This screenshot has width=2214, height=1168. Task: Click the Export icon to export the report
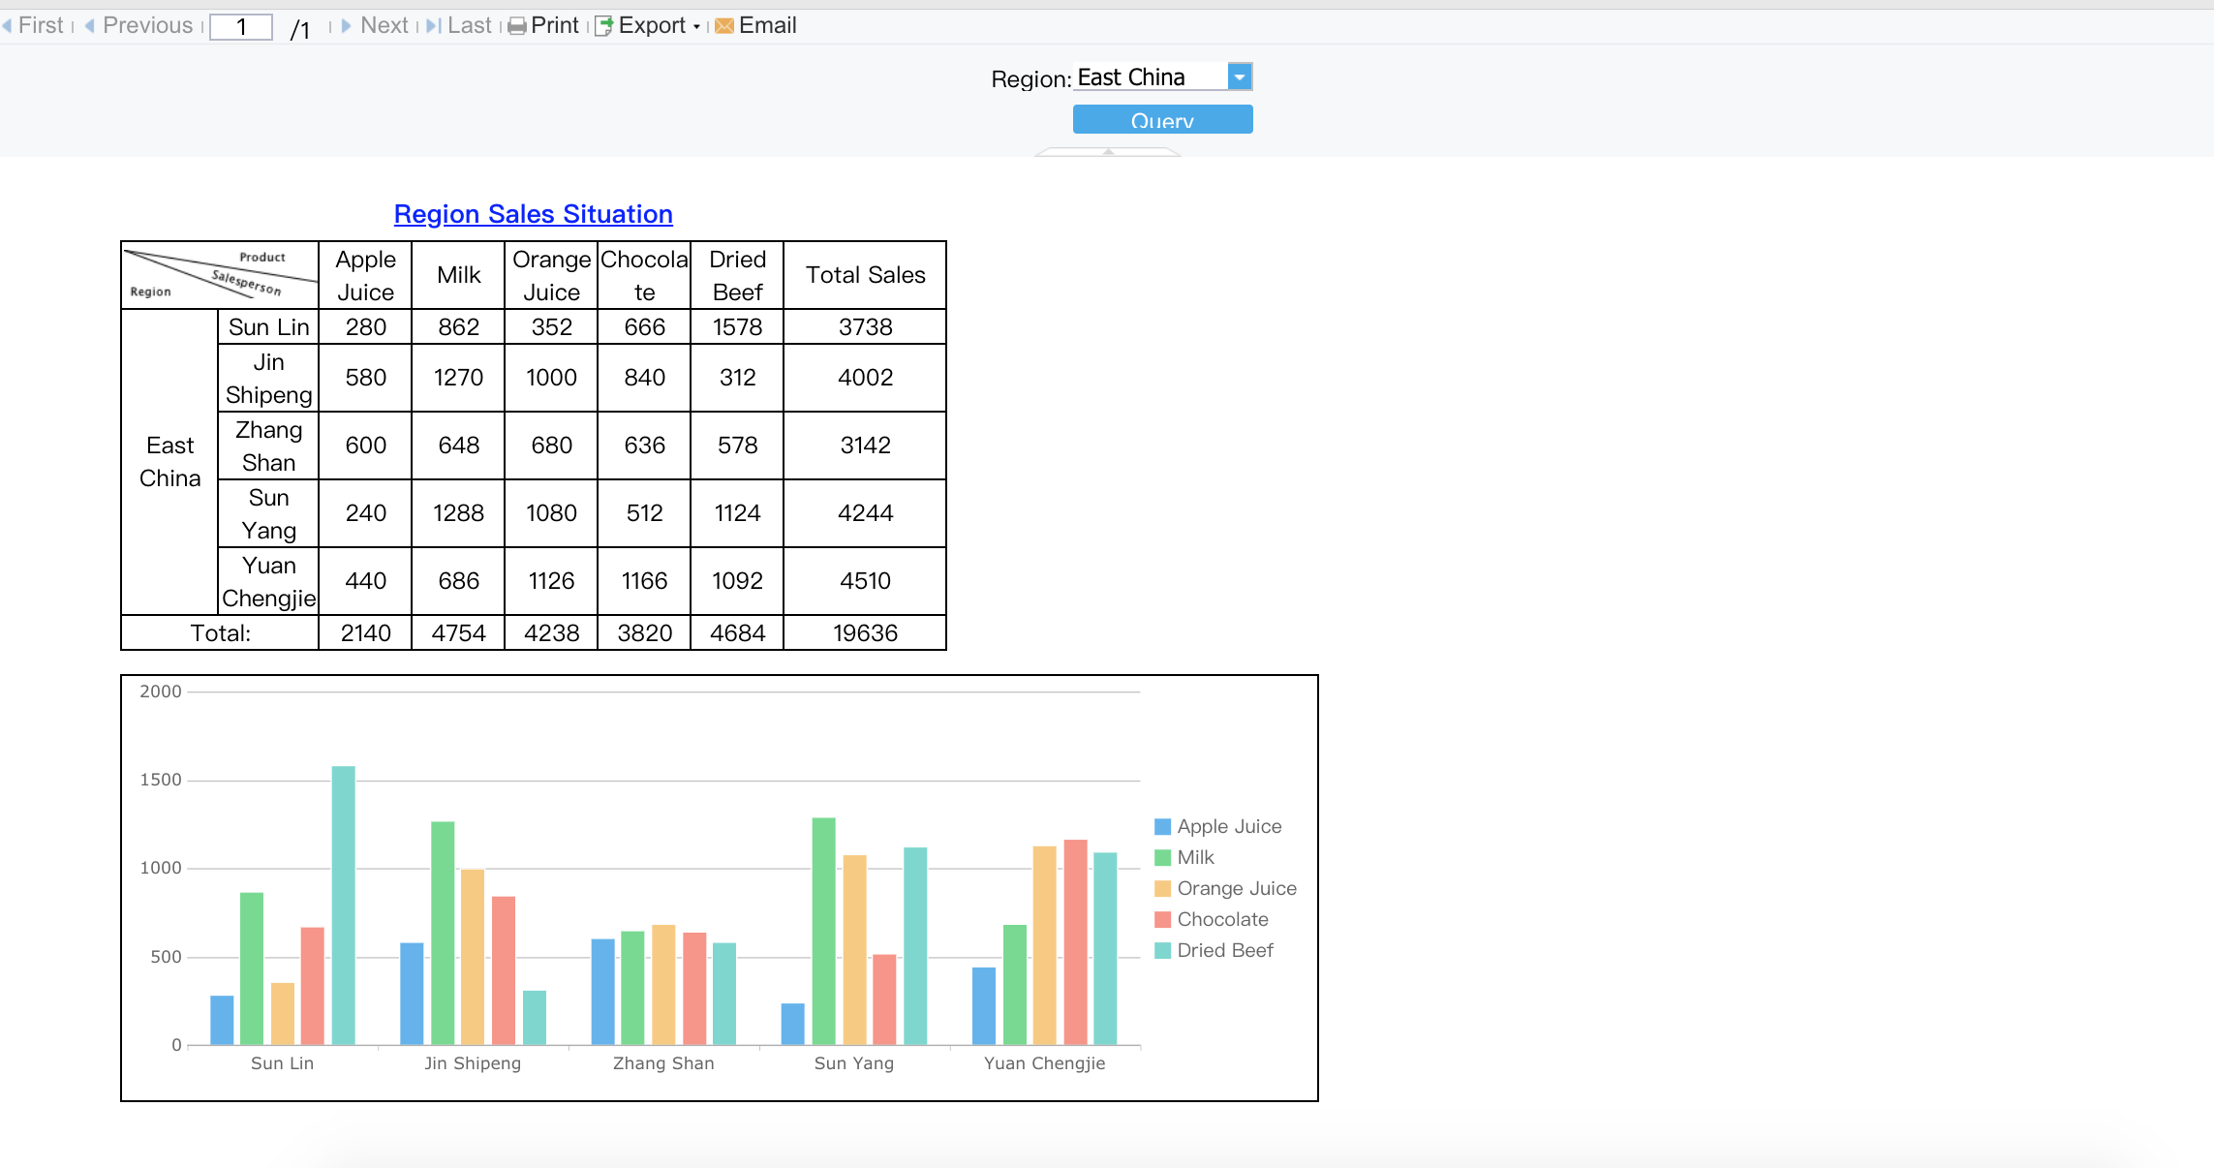[x=602, y=24]
